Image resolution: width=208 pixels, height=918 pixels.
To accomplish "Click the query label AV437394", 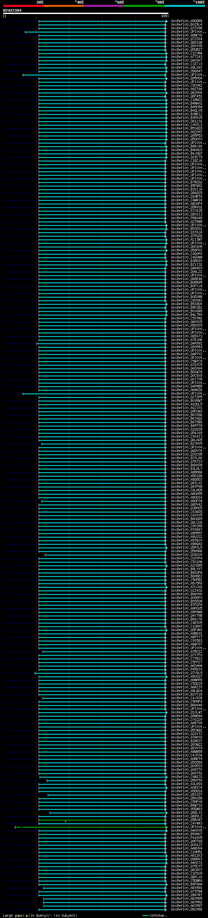I will [x=12, y=11].
